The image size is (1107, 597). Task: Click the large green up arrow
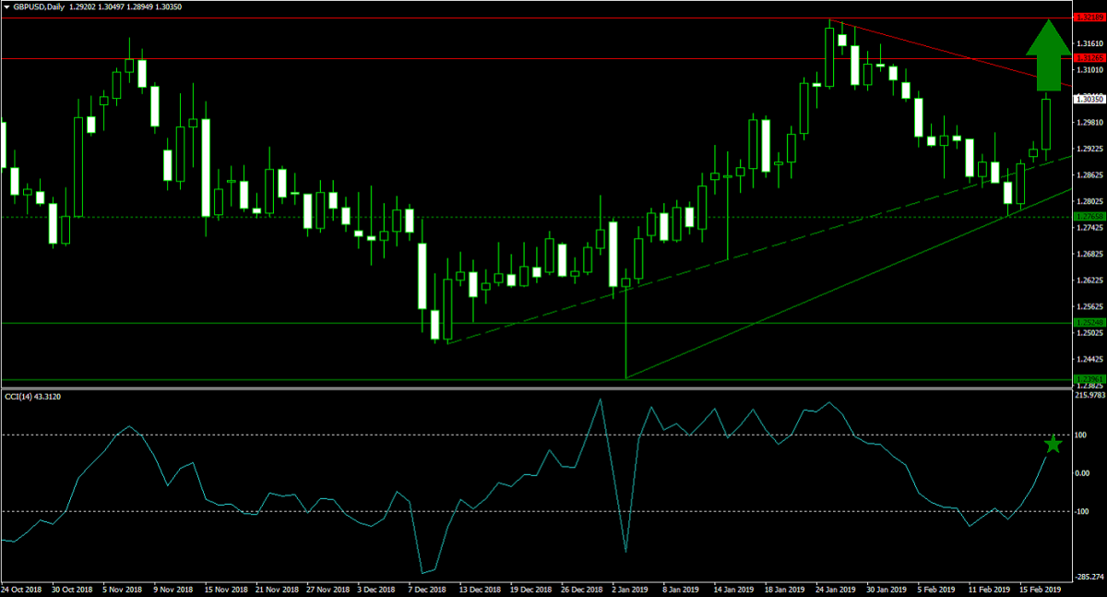(x=1047, y=55)
